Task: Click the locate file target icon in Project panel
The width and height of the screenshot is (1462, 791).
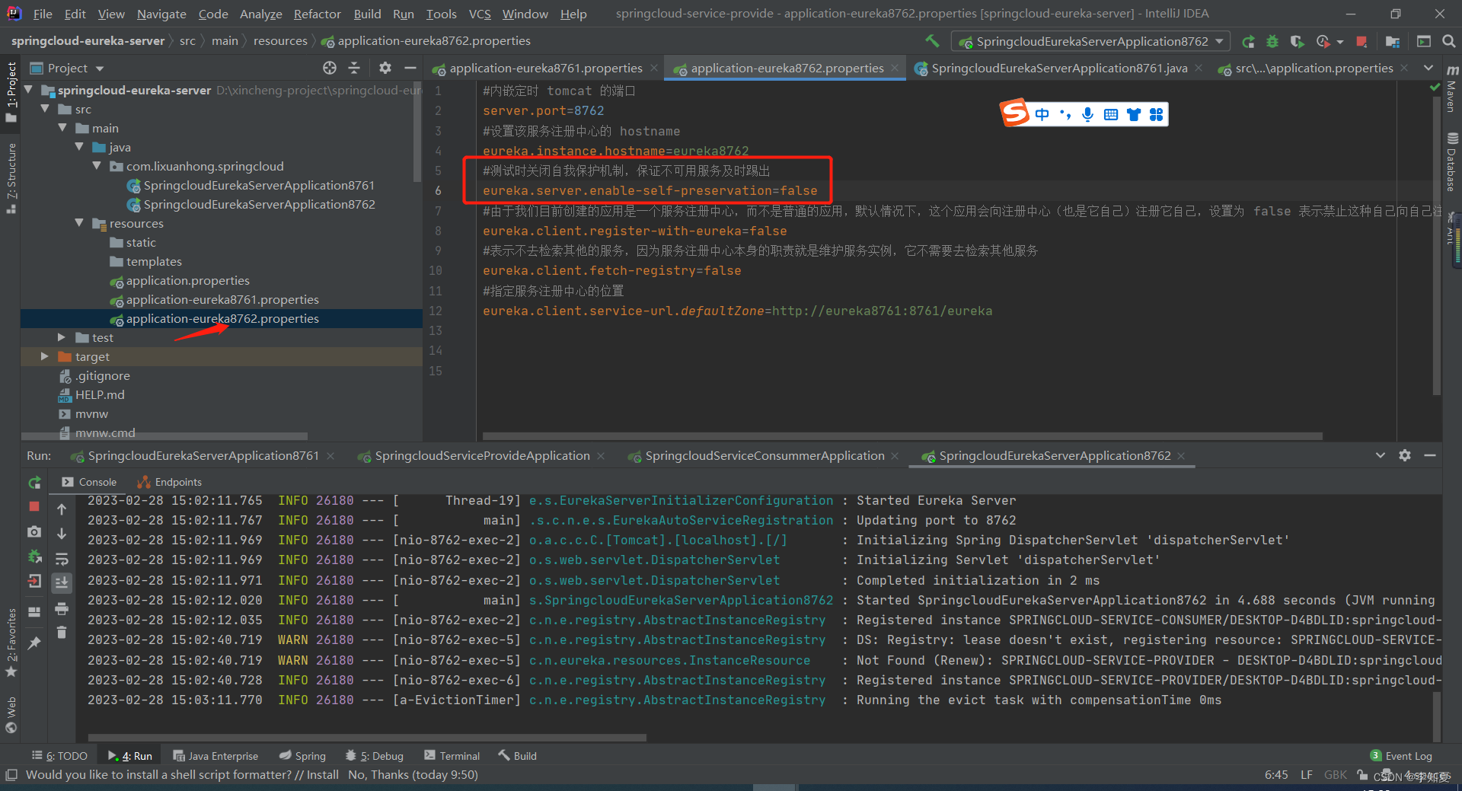Action: [329, 68]
